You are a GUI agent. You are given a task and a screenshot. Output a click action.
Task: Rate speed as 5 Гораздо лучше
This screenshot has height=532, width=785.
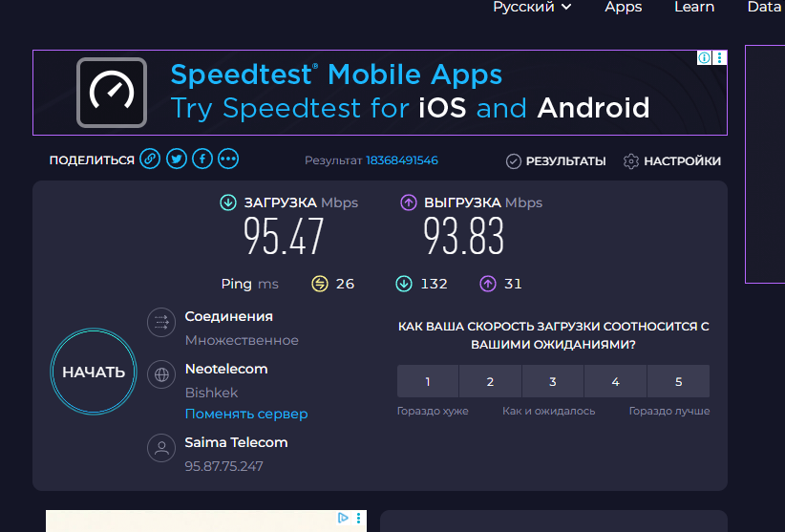(x=678, y=381)
